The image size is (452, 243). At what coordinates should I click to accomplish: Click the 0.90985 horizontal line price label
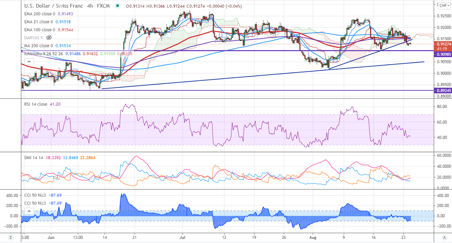click(x=444, y=55)
